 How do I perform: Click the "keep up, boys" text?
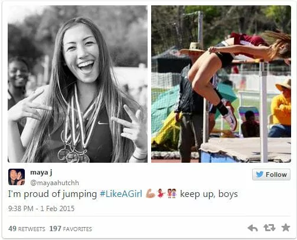(x=209, y=194)
